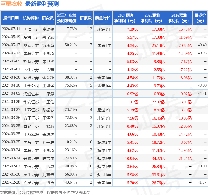Select the 中信证券 institution cell
208x195 pixels.
point(31,166)
